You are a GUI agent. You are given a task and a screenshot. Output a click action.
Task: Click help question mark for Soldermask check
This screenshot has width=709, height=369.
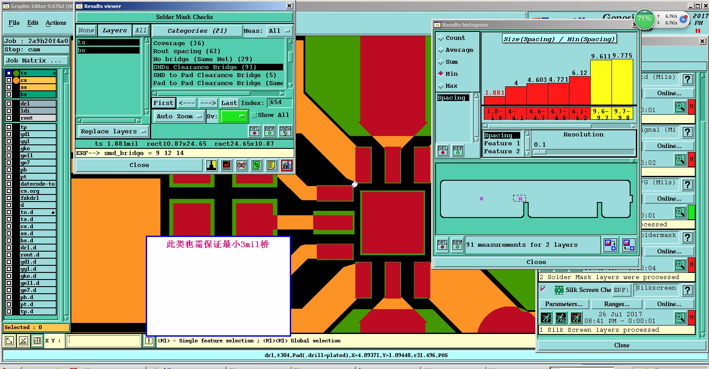(687, 237)
